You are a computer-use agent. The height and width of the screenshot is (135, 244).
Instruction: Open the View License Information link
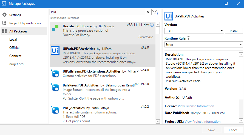(196, 106)
